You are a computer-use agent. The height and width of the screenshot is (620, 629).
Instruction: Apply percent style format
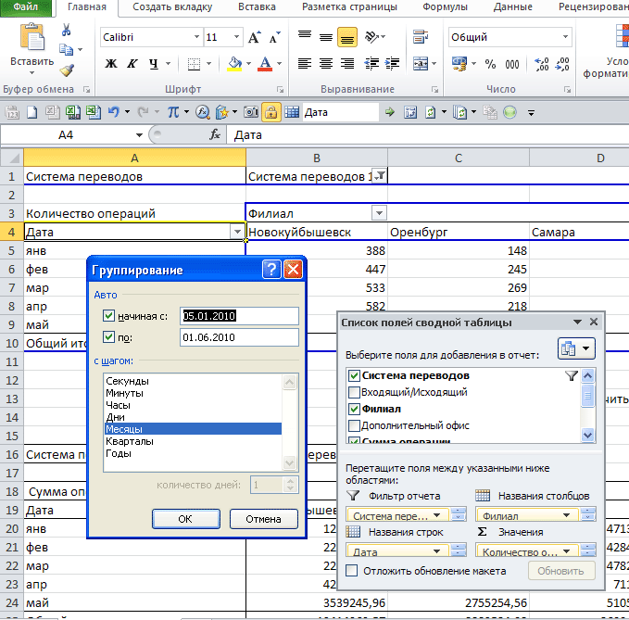click(x=490, y=64)
